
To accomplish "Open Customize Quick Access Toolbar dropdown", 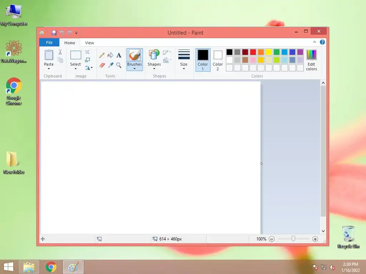I will [x=76, y=33].
